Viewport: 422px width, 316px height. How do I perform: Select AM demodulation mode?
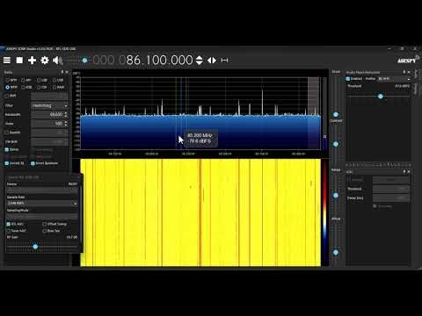[24, 80]
